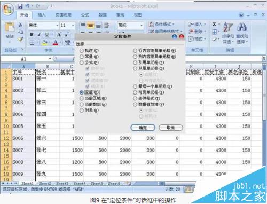Open Find and Select binoculars icon
267x204 pixels.
pyautogui.click(x=242, y=27)
